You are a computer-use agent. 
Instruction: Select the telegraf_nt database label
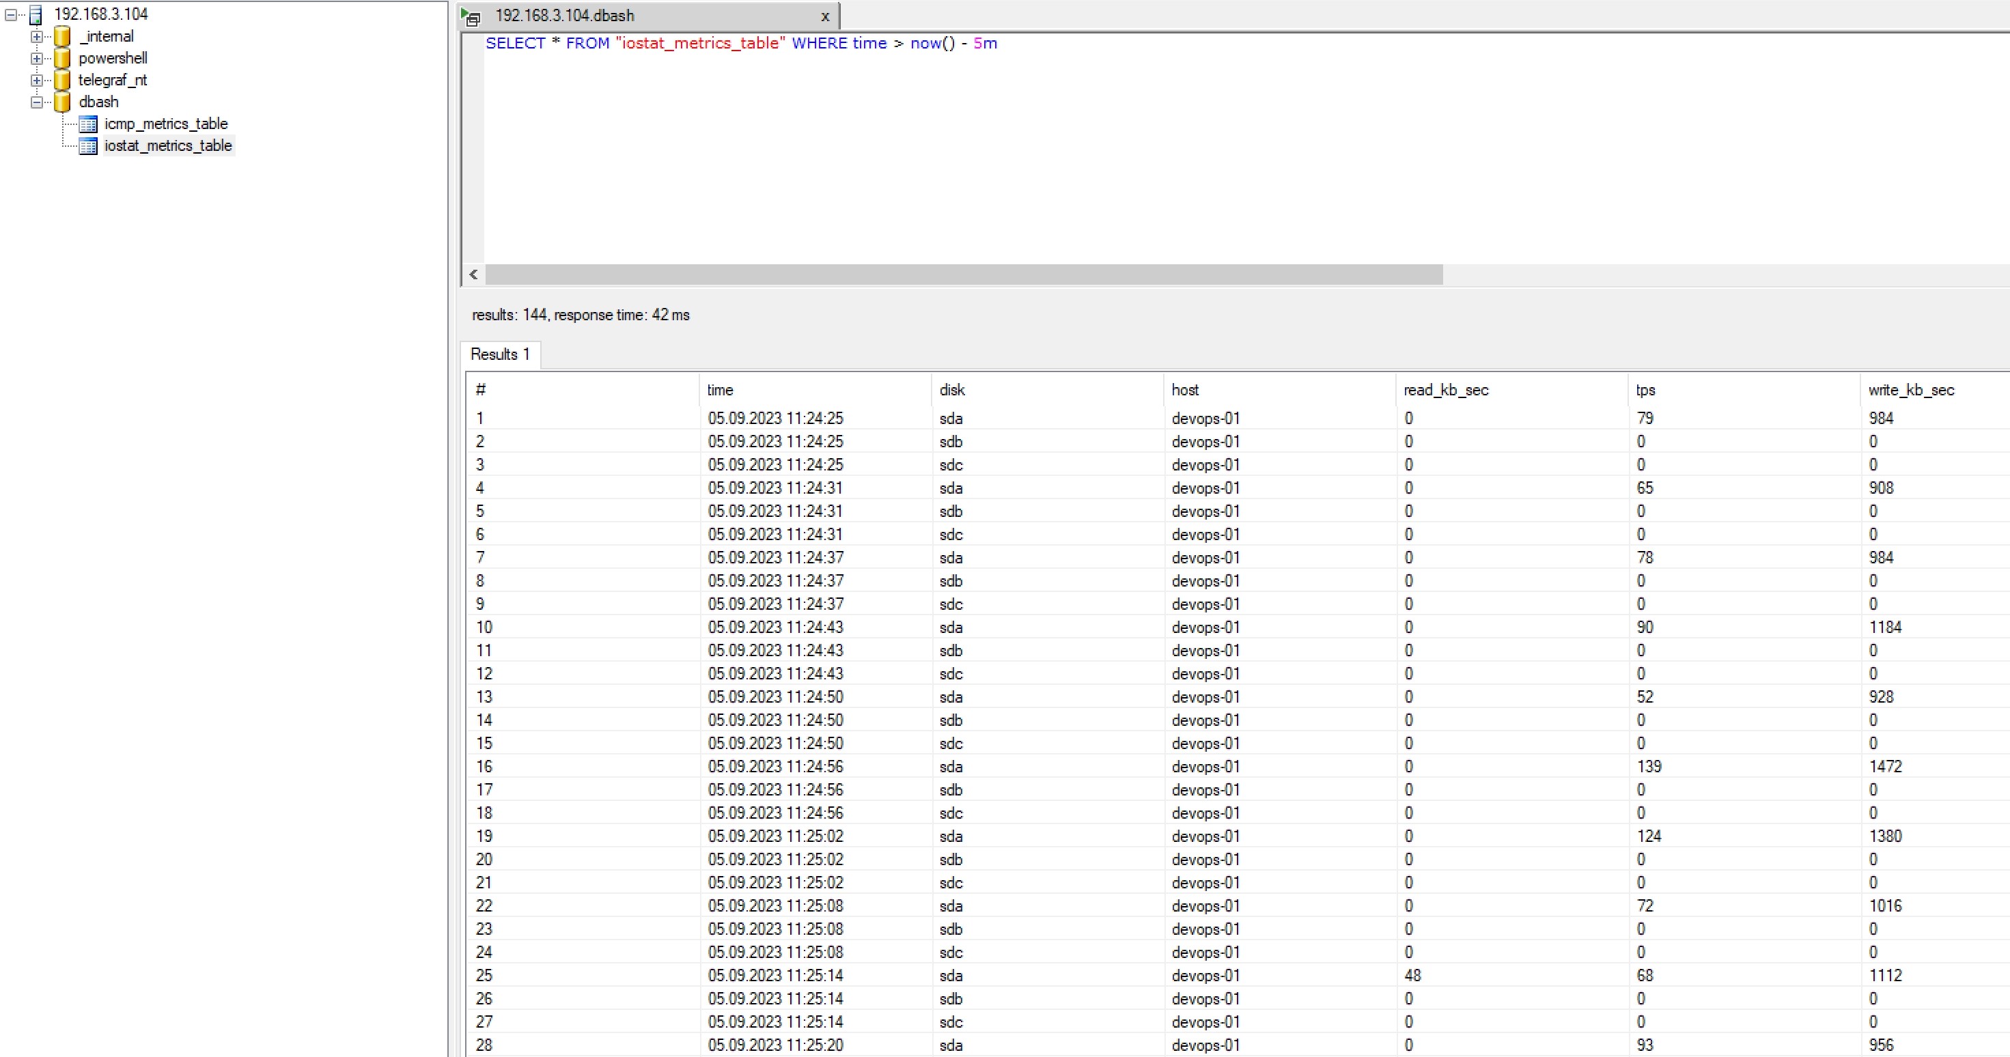(113, 80)
